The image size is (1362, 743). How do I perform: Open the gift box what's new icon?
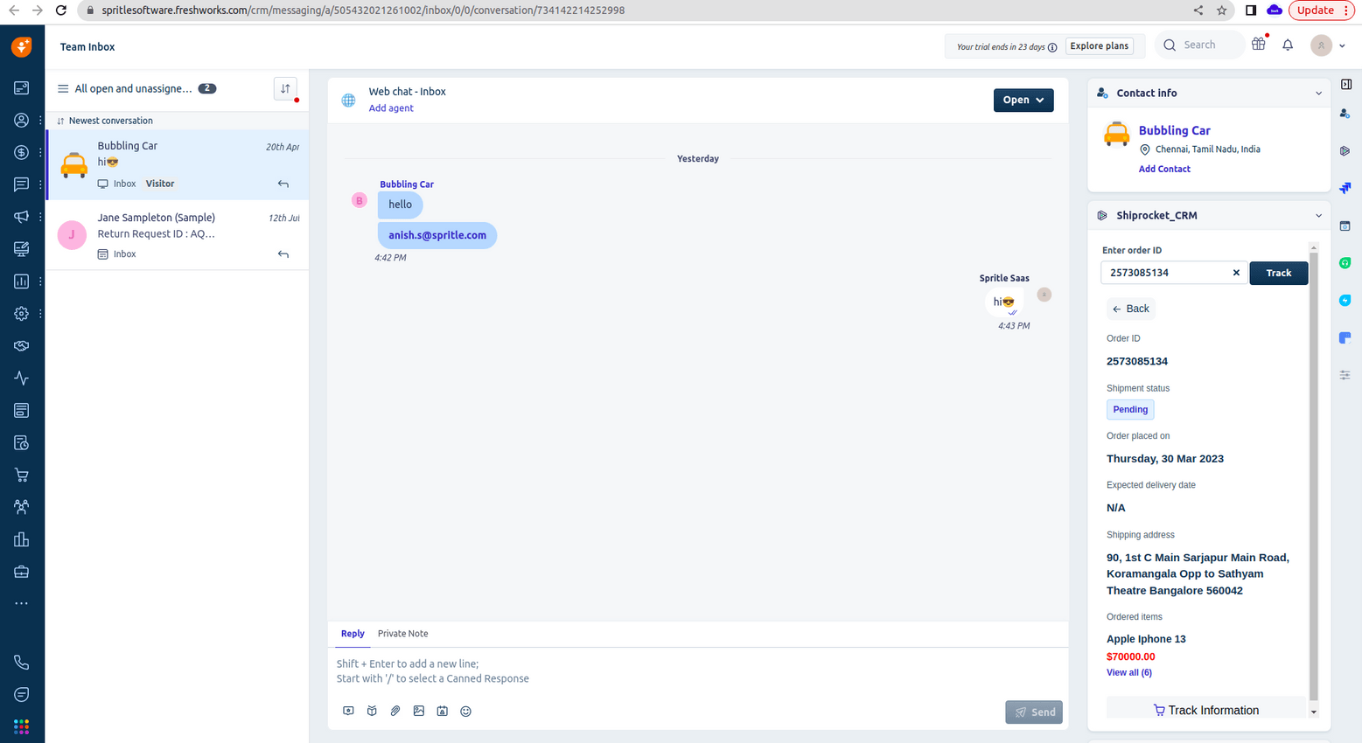click(x=1259, y=44)
